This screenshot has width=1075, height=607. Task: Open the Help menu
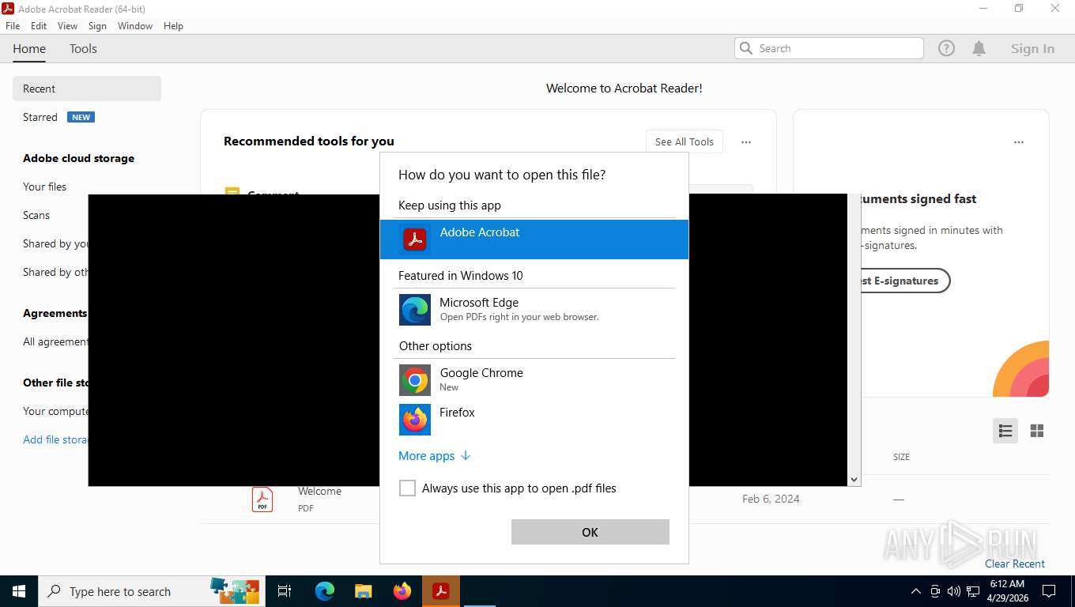(x=173, y=26)
